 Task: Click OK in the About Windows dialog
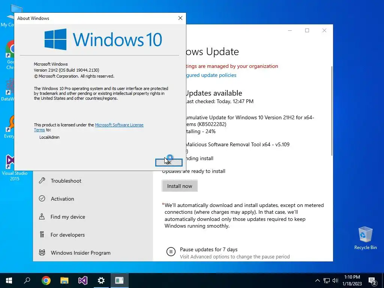169,162
